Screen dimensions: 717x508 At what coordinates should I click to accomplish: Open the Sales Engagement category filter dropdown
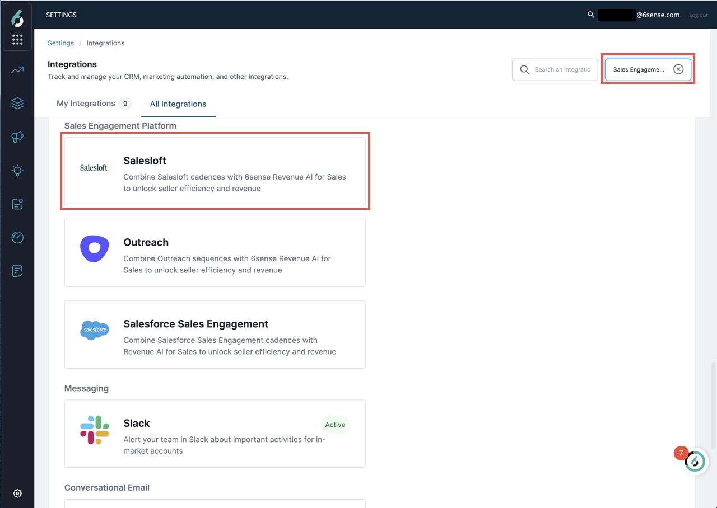(648, 70)
